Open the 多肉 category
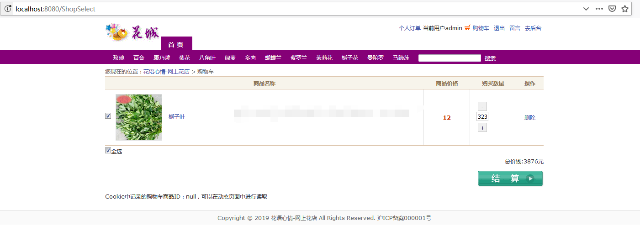 [250, 58]
